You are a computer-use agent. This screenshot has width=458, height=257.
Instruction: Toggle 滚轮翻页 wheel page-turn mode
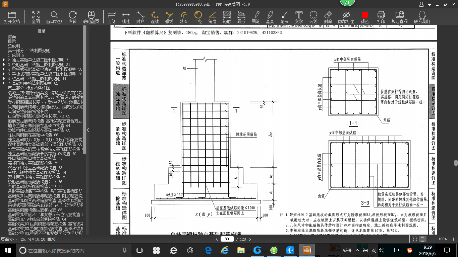pos(91,17)
